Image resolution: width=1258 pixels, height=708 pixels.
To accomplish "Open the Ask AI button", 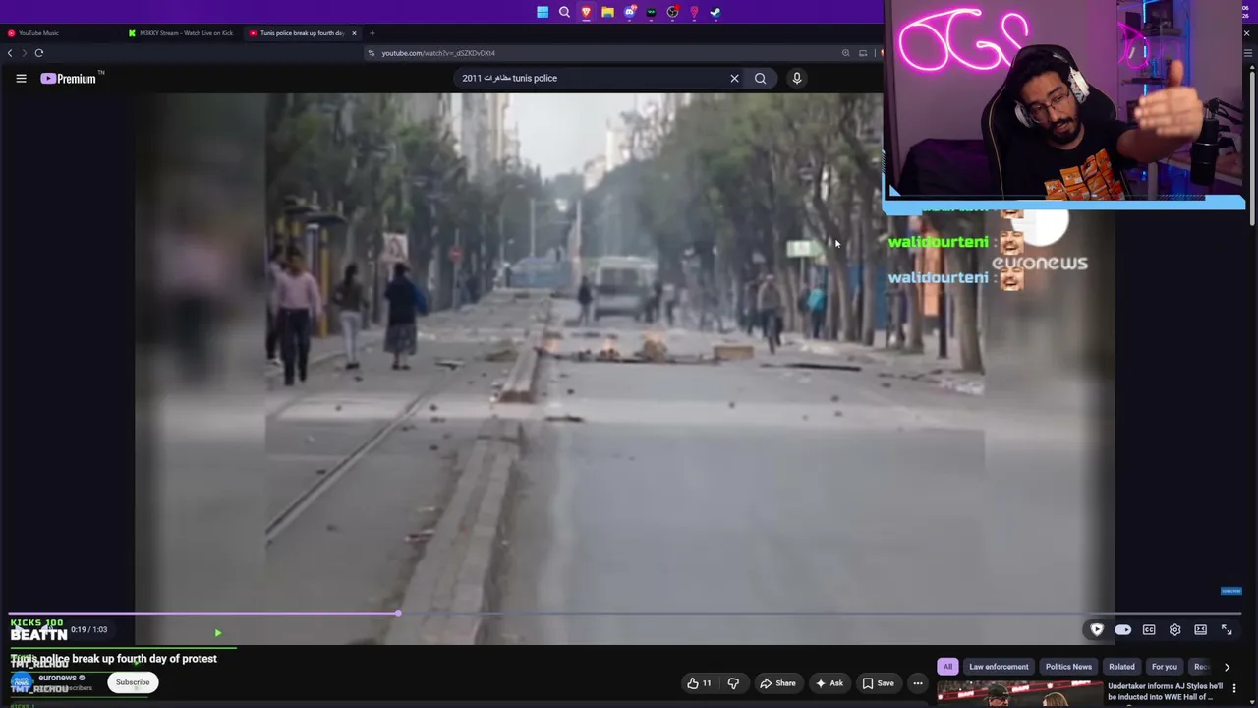I will (x=829, y=683).
